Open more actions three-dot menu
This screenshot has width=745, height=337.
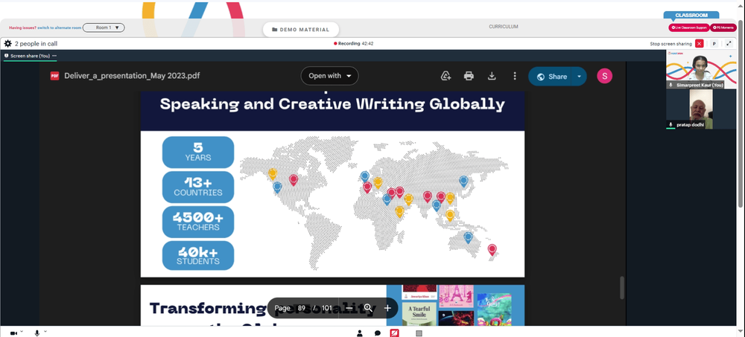pos(515,76)
